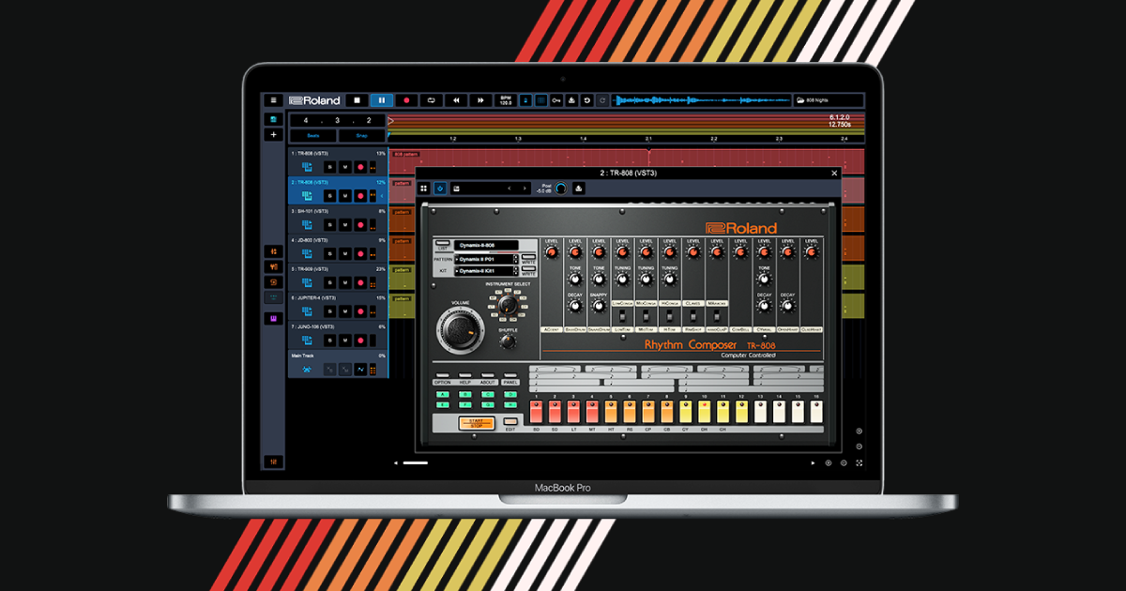Screen dimensions: 1126x591
Task: Click the large VOLUME knob
Action: click(x=458, y=329)
